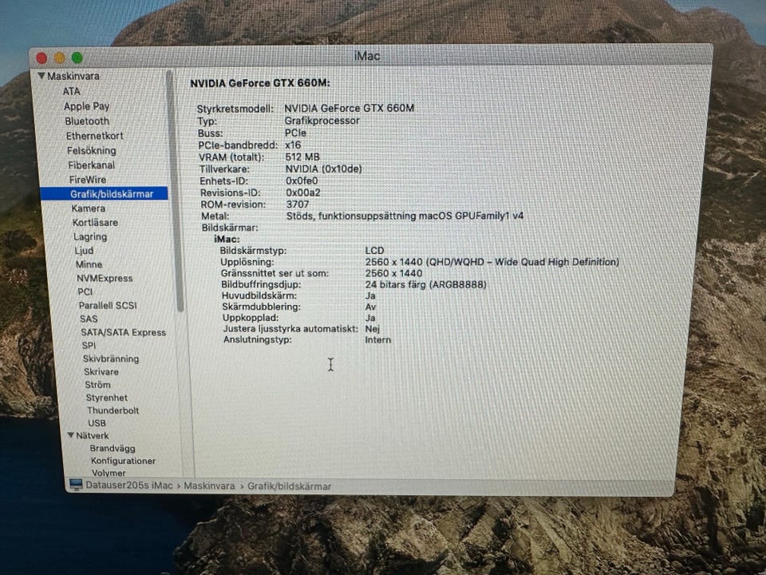Click Grafik/bildskärmar breadcrumb in path bar

(x=289, y=486)
